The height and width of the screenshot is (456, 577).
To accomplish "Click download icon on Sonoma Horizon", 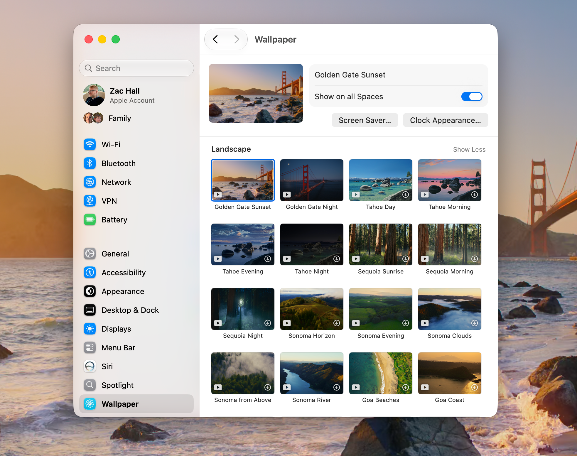I will (x=337, y=323).
